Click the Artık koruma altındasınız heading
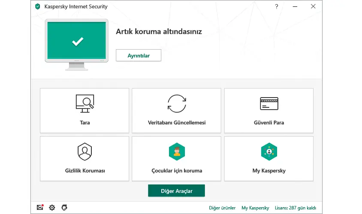The height and width of the screenshot is (214, 362). (159, 32)
